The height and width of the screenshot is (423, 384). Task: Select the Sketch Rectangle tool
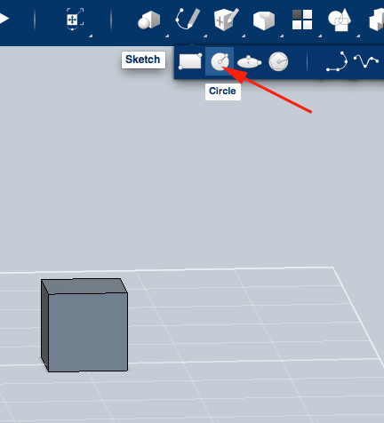click(x=190, y=61)
